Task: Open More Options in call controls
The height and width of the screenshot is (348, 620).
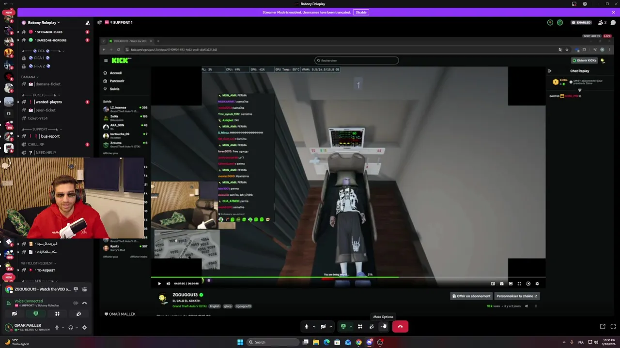Action: pos(383,327)
